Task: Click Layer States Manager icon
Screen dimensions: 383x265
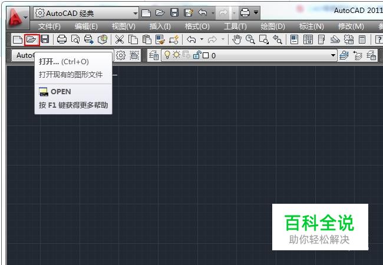Action: coord(371,55)
